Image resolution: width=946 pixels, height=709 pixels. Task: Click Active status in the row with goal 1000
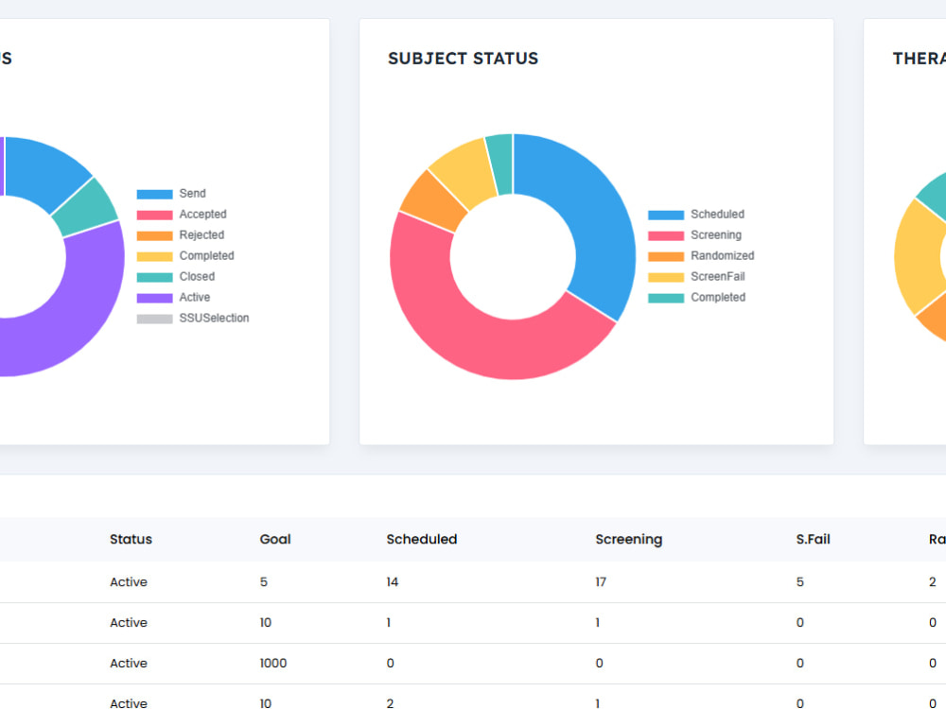click(x=129, y=664)
